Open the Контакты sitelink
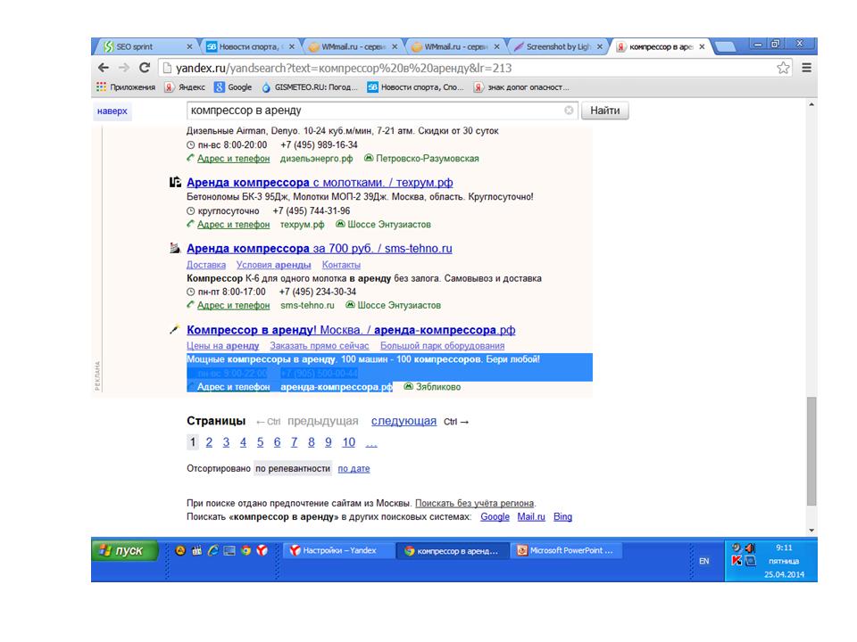 pyautogui.click(x=341, y=265)
